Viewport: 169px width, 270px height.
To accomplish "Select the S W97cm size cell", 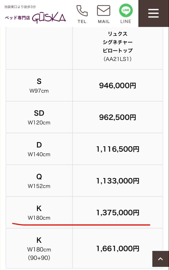I will point(39,85).
